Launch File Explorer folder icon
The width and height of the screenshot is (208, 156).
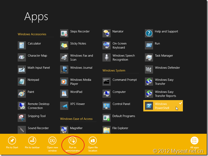tap(107, 130)
